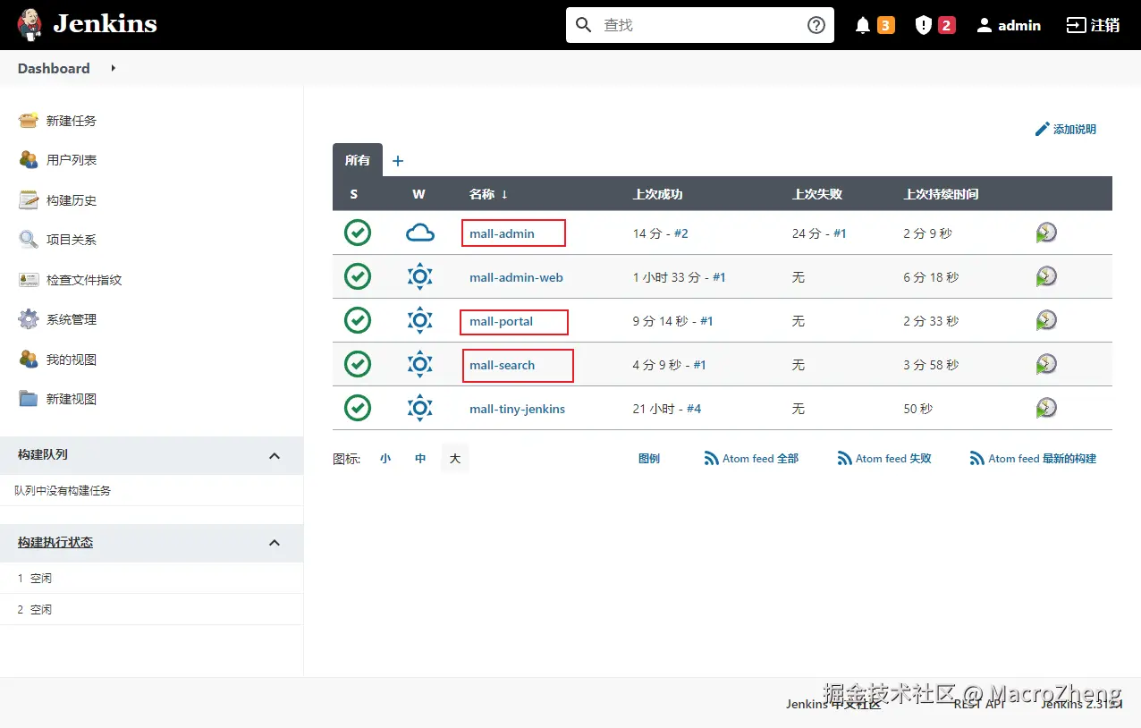Open the mall-portal job
Screen dimensions: 1141x728
[501, 321]
